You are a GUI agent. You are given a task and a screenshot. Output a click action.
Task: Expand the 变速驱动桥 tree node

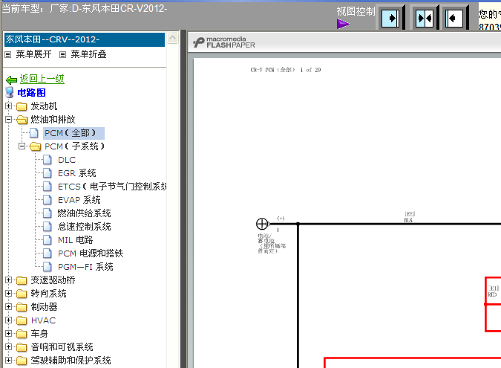point(9,280)
